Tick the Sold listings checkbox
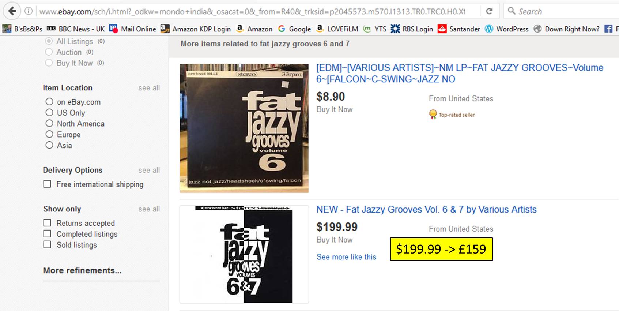619x311 pixels. tap(47, 244)
